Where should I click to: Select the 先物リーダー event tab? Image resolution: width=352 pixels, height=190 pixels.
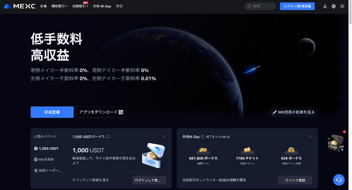pos(48,171)
